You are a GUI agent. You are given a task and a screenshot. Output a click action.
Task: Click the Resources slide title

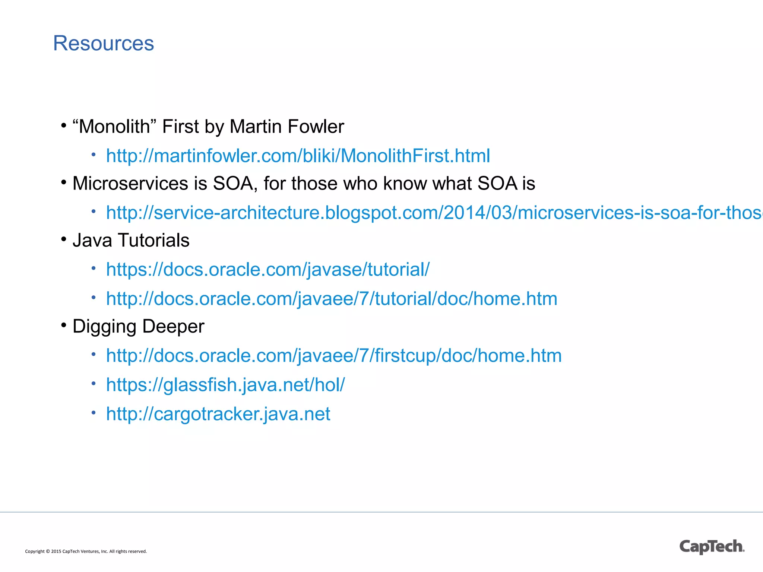[104, 43]
